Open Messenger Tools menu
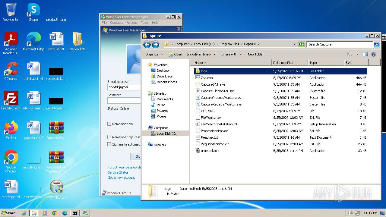The height and width of the screenshot is (217, 386). point(145,23)
